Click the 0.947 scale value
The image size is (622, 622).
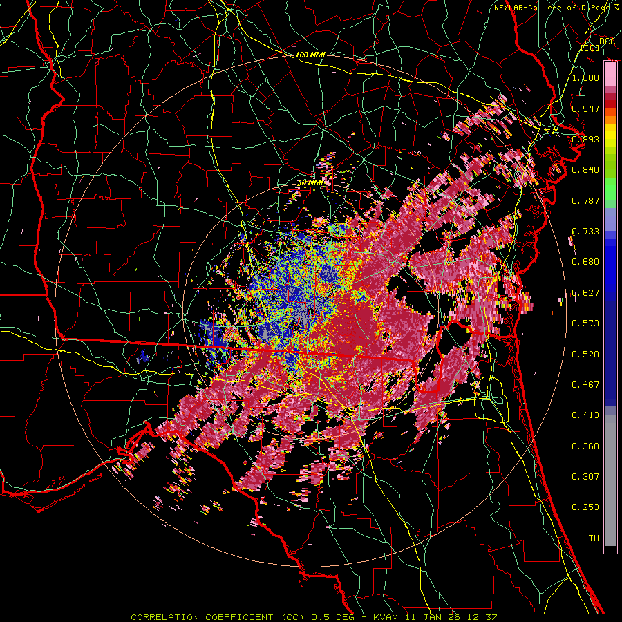pos(585,109)
